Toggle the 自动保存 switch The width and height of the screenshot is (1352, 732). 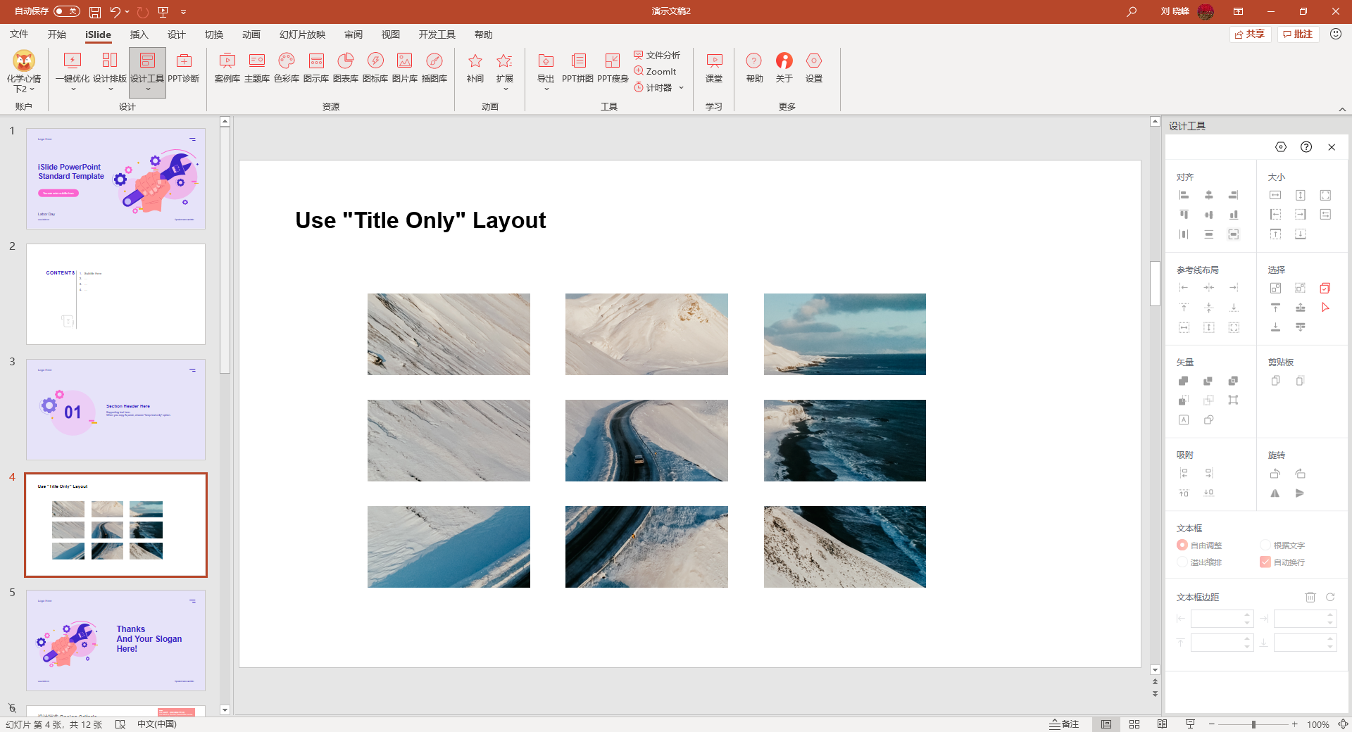click(x=67, y=11)
